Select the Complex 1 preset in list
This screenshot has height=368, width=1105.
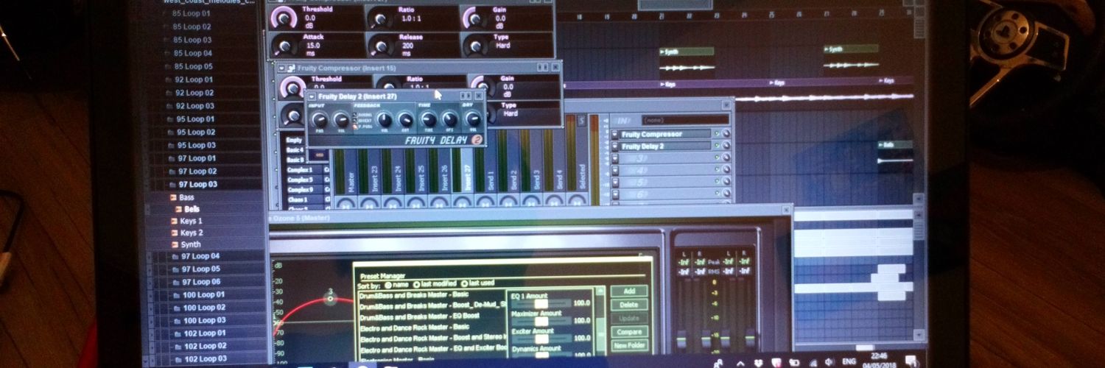pyautogui.click(x=299, y=170)
